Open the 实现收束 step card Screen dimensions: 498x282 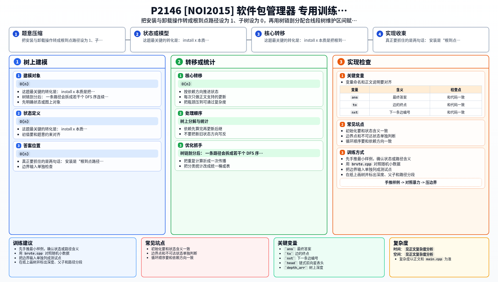[431, 40]
